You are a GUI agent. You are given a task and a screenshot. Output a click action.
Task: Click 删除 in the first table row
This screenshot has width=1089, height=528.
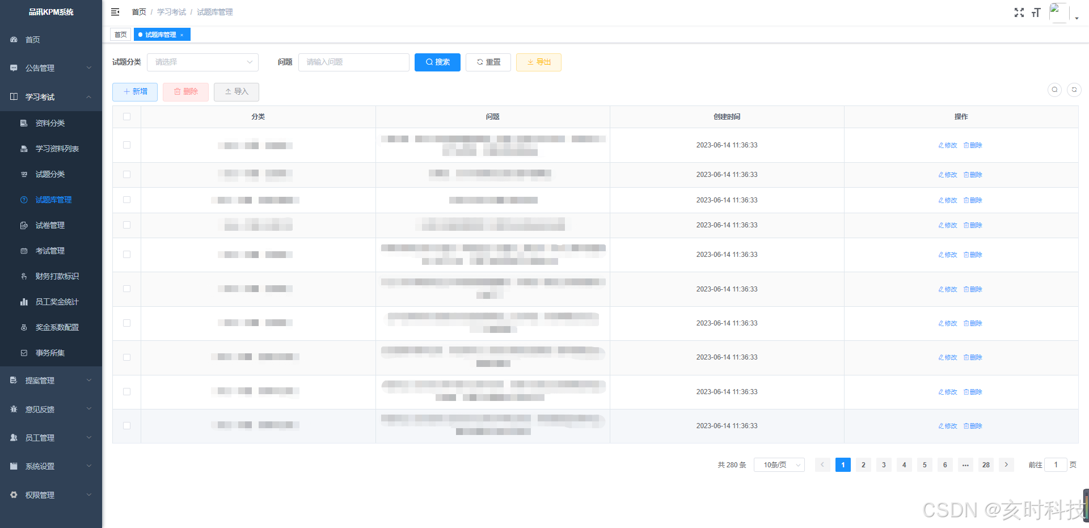click(973, 145)
